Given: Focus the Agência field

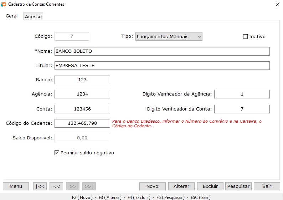Looking at the screenshot, I should (x=82, y=94).
